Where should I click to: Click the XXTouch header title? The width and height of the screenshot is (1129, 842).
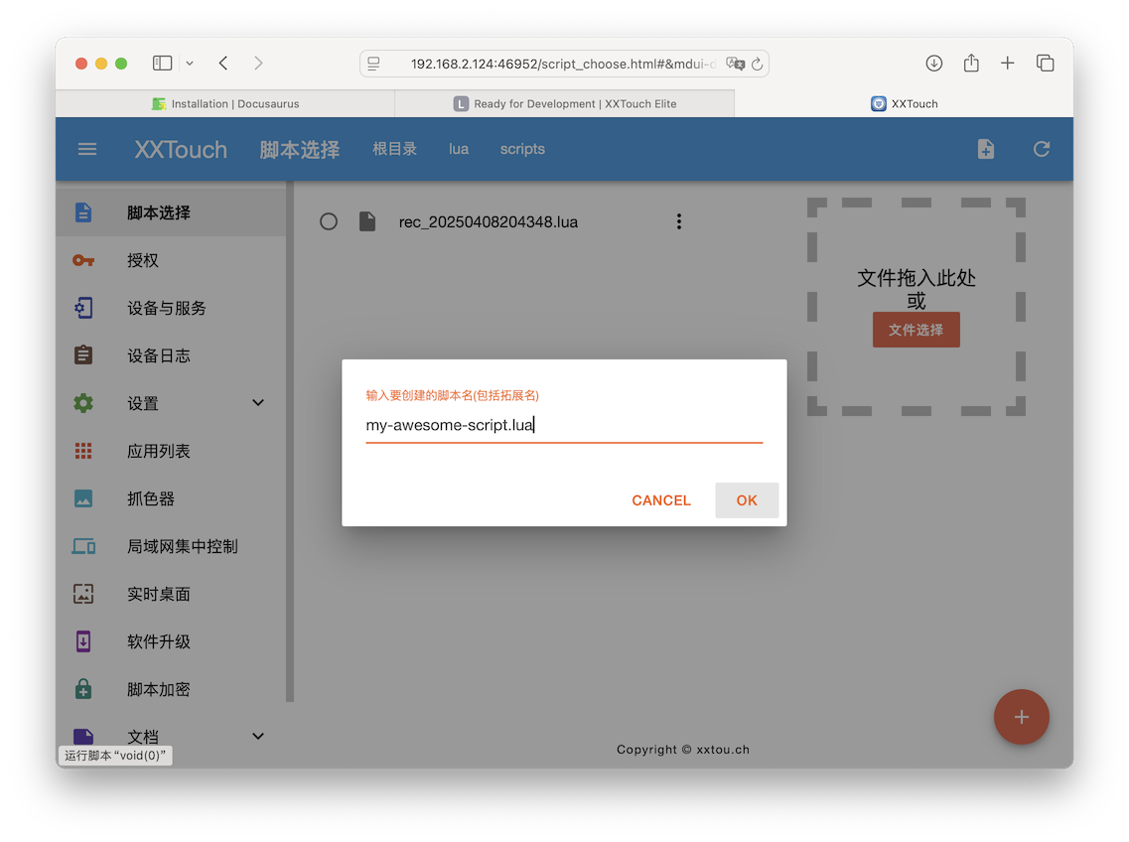tap(181, 149)
